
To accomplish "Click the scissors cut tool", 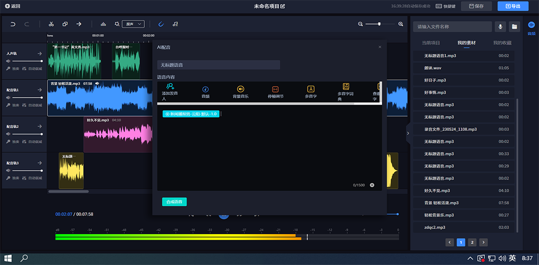I will [x=51, y=24].
